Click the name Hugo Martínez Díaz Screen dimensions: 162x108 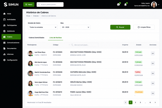tap(41, 92)
